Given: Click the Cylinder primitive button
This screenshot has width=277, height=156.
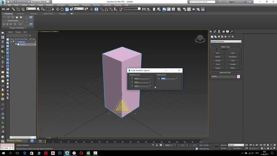Looking at the screenshot, I should point(218,61).
